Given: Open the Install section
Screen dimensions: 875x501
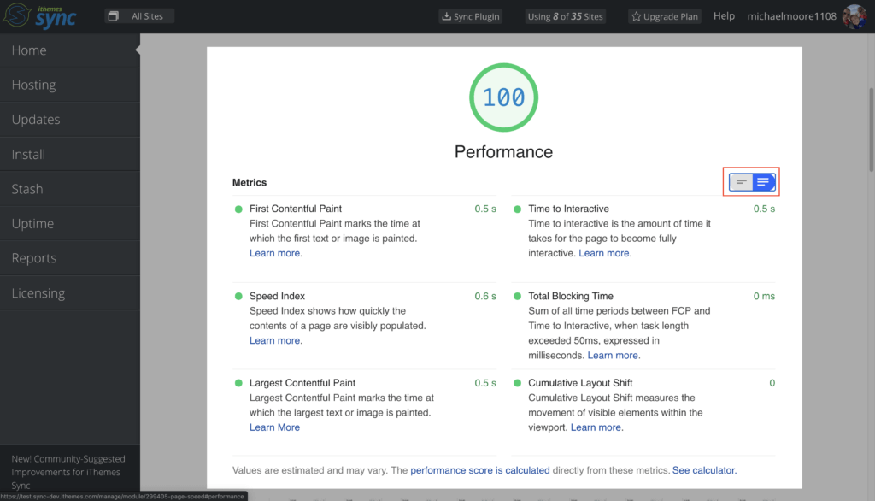Looking at the screenshot, I should click(x=70, y=154).
